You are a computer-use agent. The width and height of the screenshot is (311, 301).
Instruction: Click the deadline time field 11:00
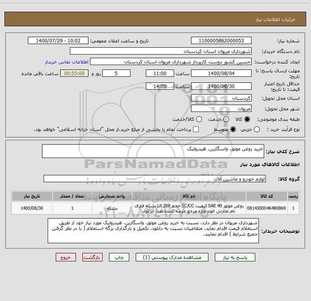pyautogui.click(x=160, y=74)
